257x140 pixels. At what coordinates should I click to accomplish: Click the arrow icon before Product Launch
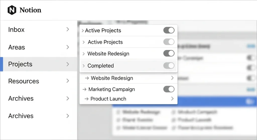click(x=87, y=99)
